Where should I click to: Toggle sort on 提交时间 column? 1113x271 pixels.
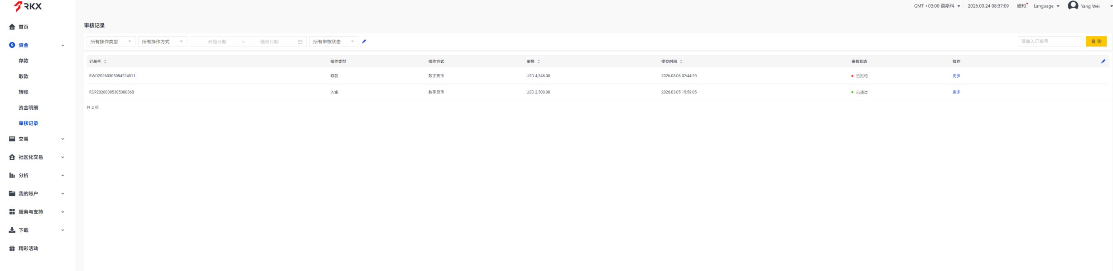coord(681,61)
